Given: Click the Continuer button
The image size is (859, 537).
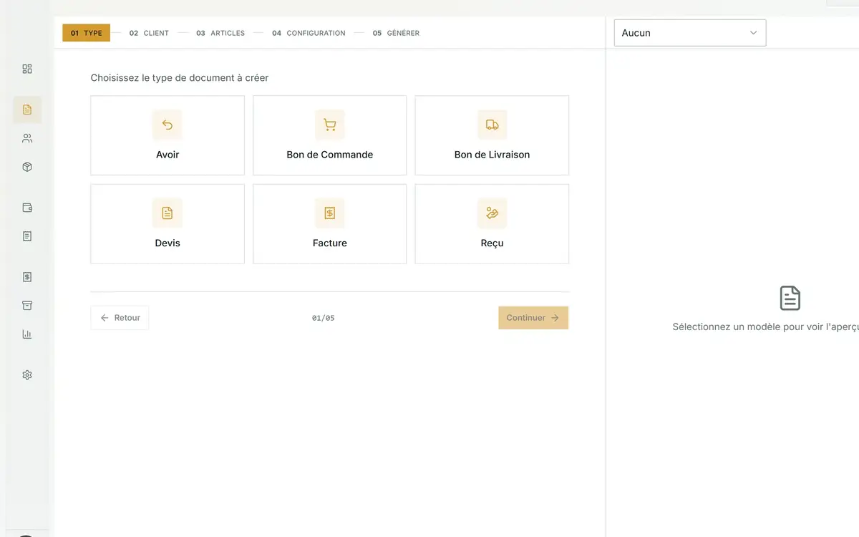Looking at the screenshot, I should tap(533, 318).
